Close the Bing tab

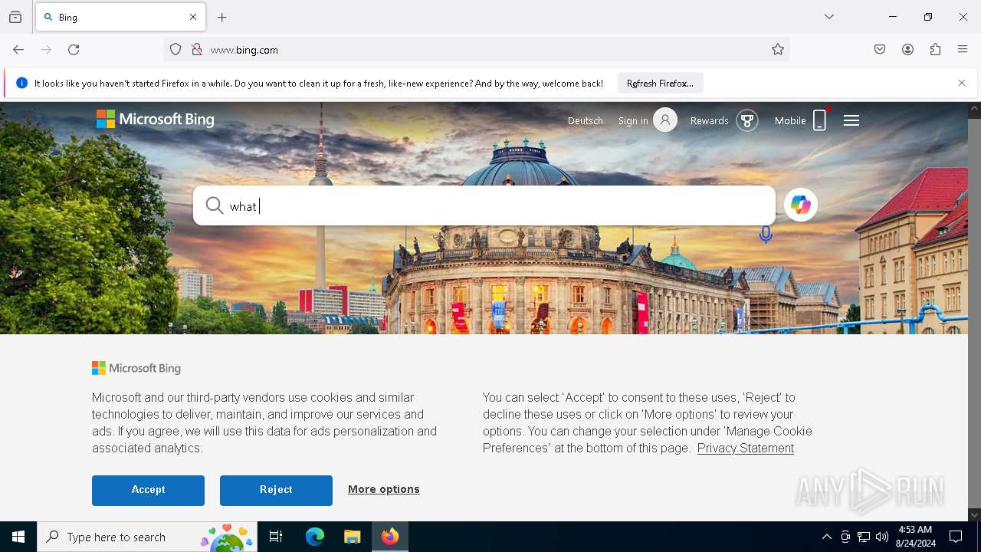[193, 17]
